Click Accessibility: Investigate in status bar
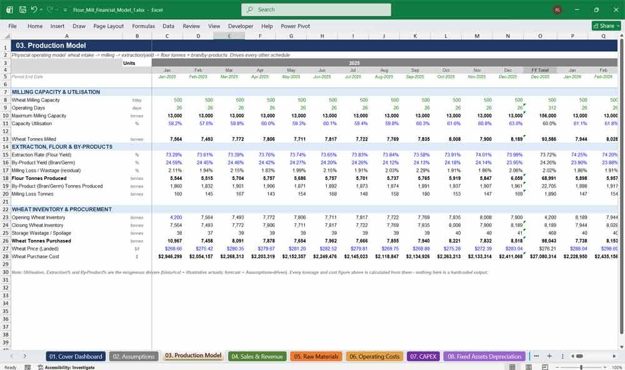The image size is (625, 370). 66,367
